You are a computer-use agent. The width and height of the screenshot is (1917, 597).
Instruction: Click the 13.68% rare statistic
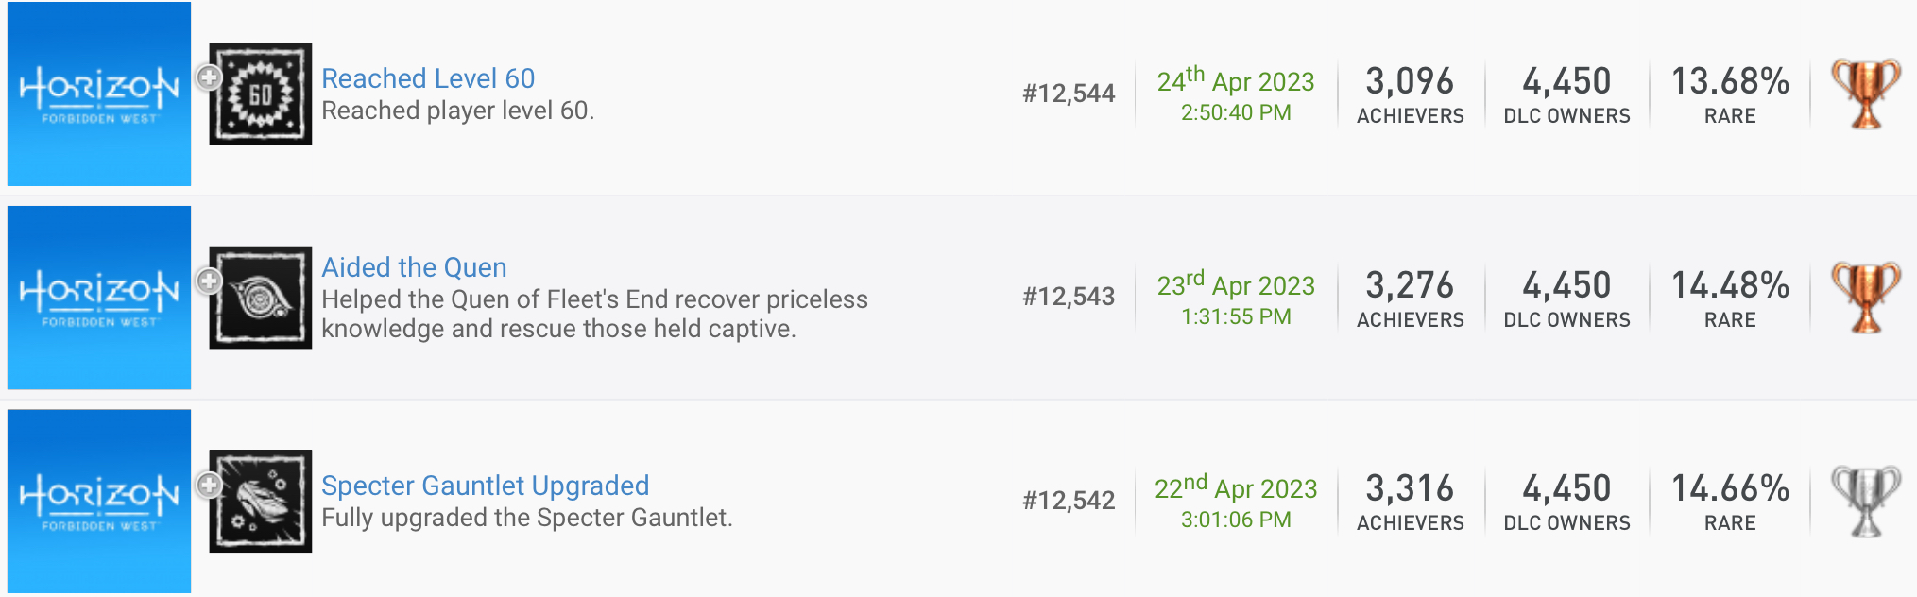click(1729, 82)
